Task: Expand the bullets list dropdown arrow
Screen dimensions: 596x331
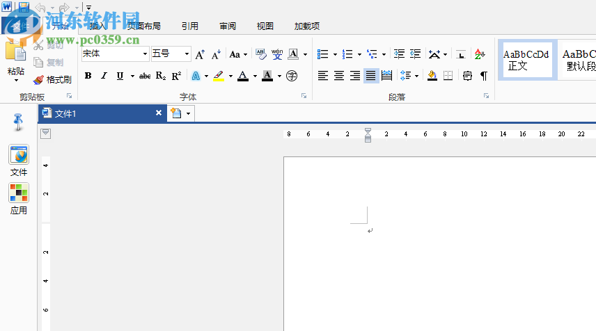Action: (x=335, y=55)
